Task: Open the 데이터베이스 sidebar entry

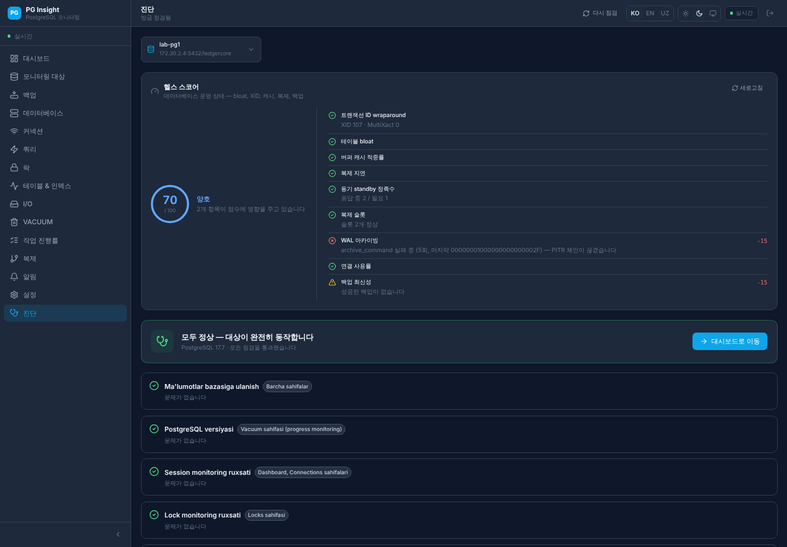Action: coord(65,113)
